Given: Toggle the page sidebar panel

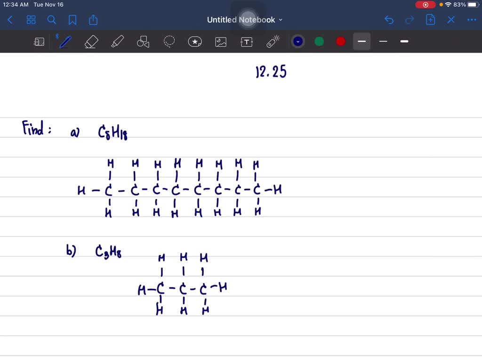Looking at the screenshot, I should pos(39,41).
